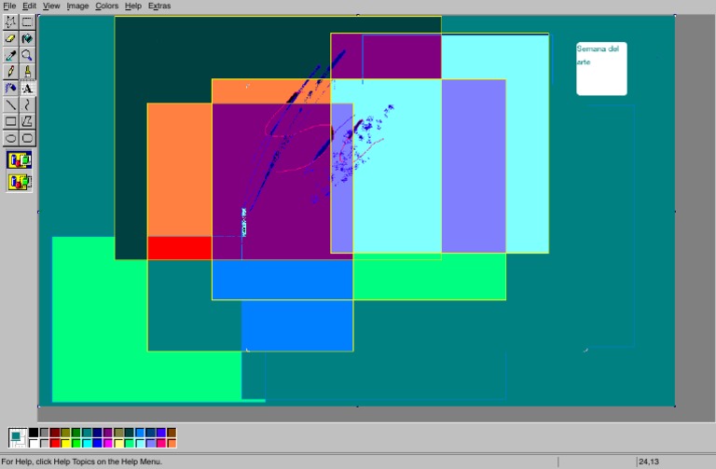The width and height of the screenshot is (716, 469).
Task: Pick the magenta palette swatch
Action: (108, 443)
